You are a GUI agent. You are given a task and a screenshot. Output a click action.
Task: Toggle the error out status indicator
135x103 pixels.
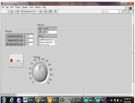[x=40, y=32]
